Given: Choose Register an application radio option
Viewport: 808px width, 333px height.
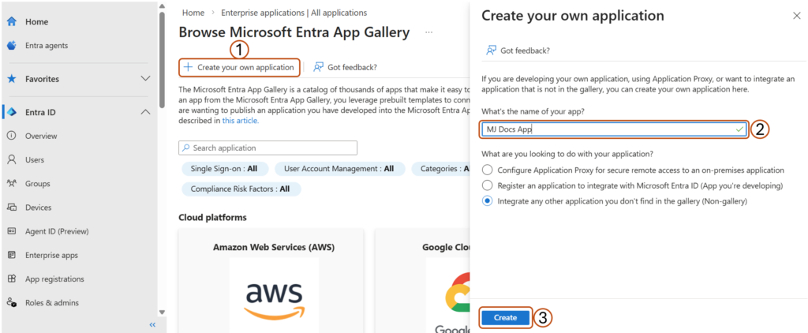Looking at the screenshot, I should click(x=488, y=185).
